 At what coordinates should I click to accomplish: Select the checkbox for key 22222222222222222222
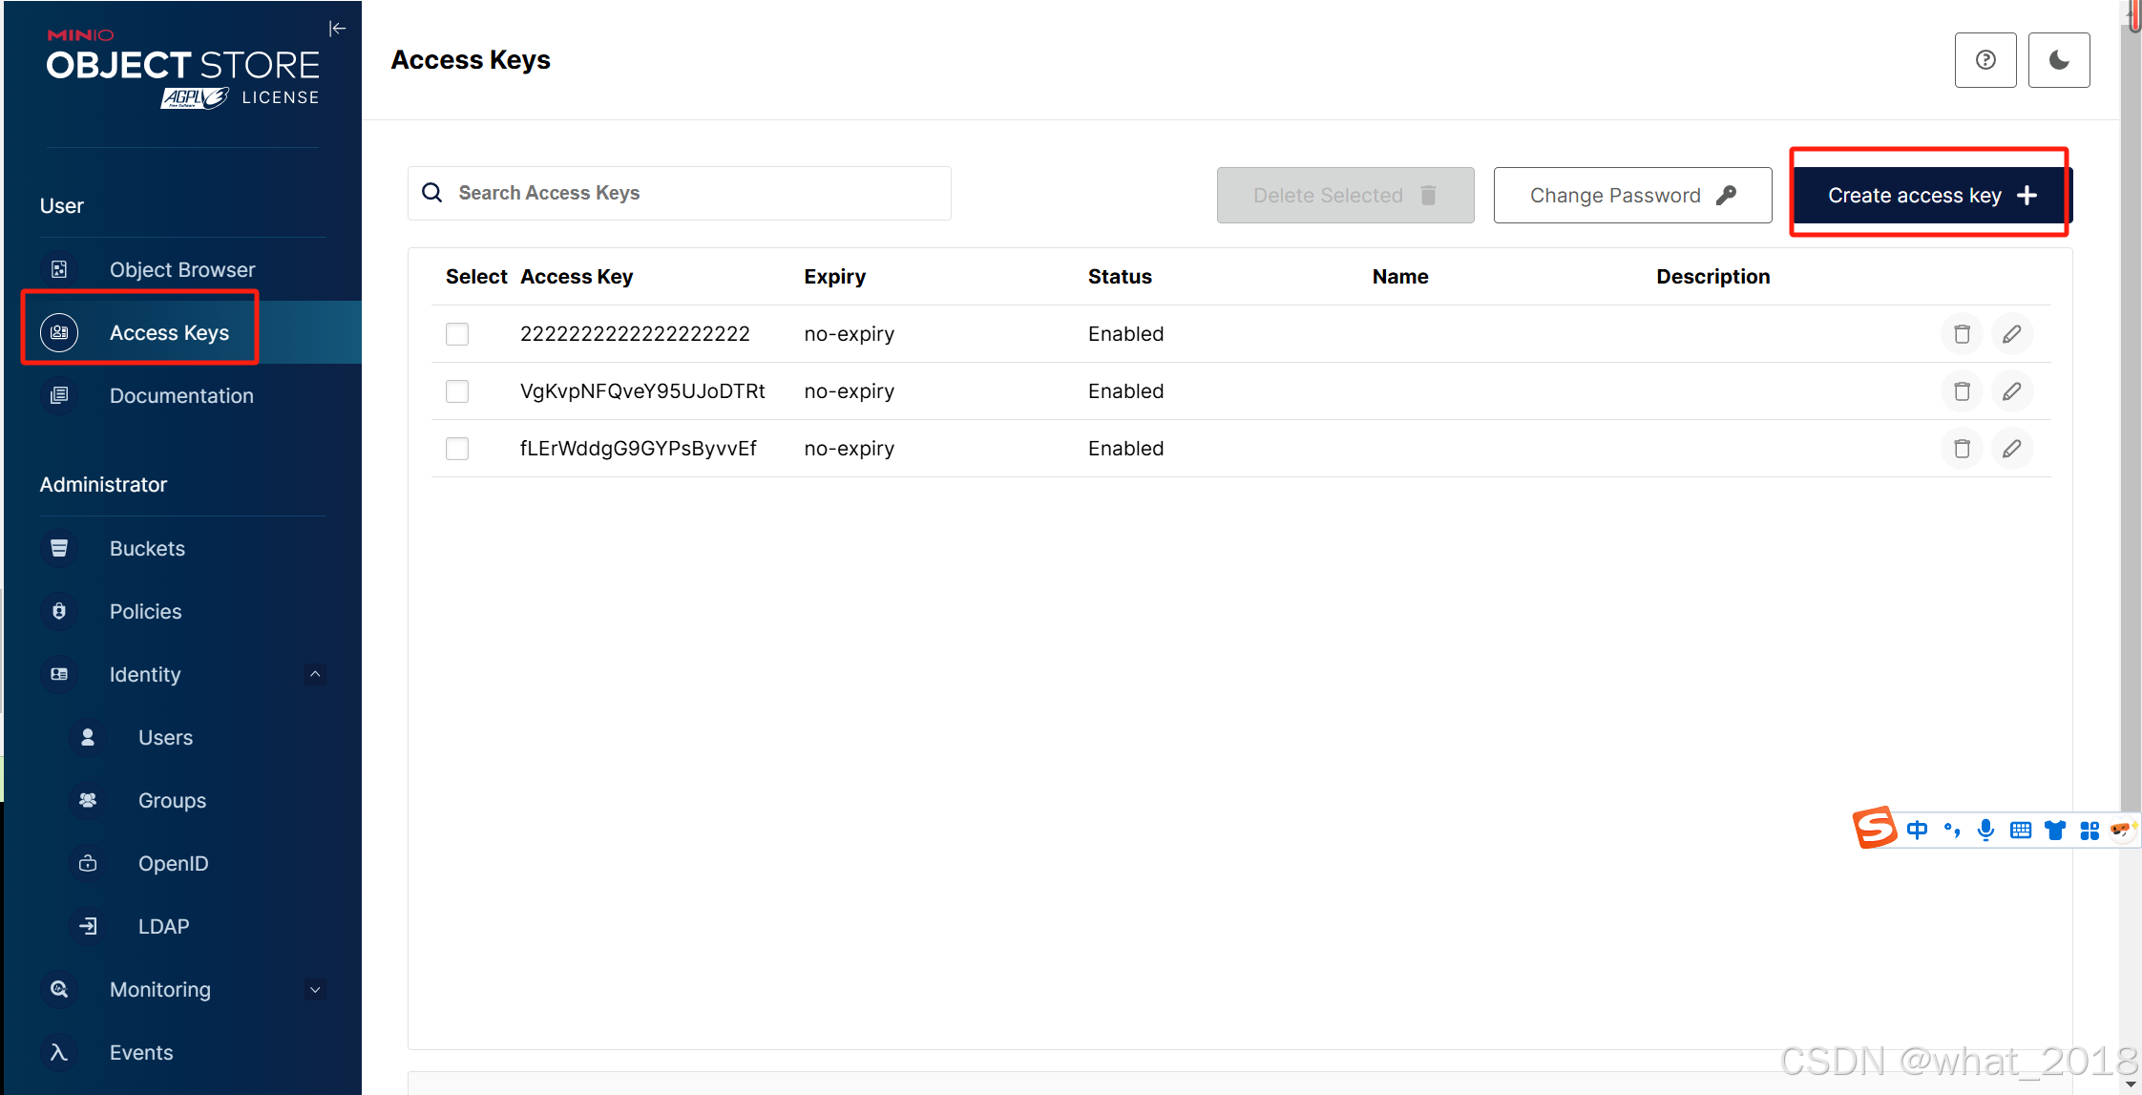point(457,334)
